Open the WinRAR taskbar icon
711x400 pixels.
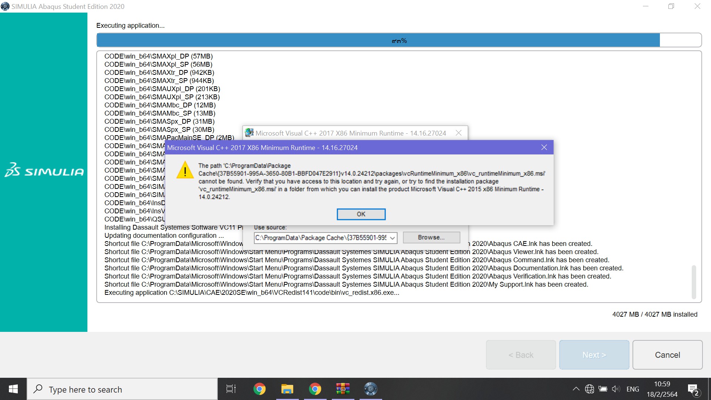coord(343,389)
